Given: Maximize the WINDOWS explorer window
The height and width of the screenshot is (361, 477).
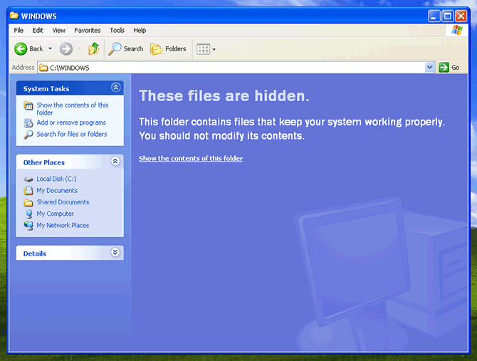Looking at the screenshot, I should (448, 16).
